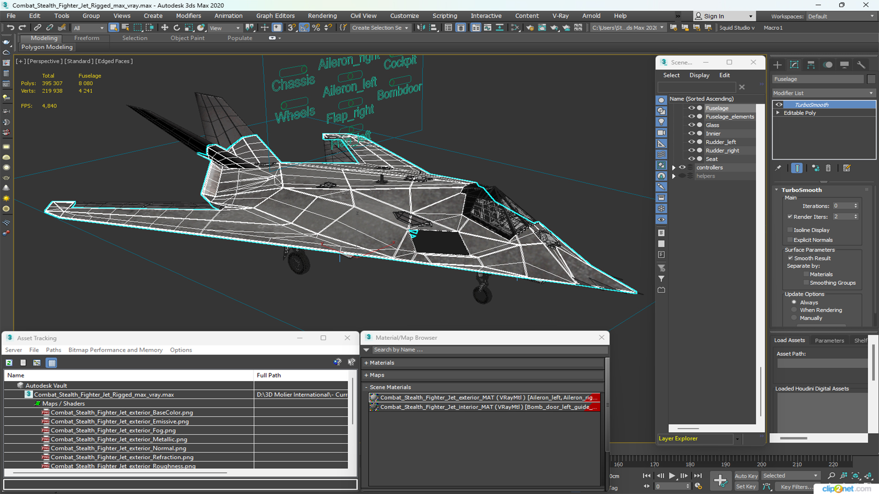The width and height of the screenshot is (879, 494).
Task: Filter geometry sphere icon in Scene Explorer
Action: (x=662, y=100)
